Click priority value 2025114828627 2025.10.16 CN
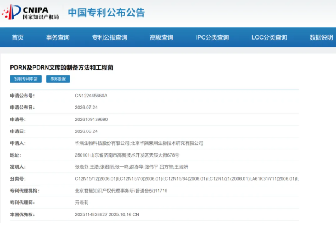The width and height of the screenshot is (336, 229). (x=107, y=214)
